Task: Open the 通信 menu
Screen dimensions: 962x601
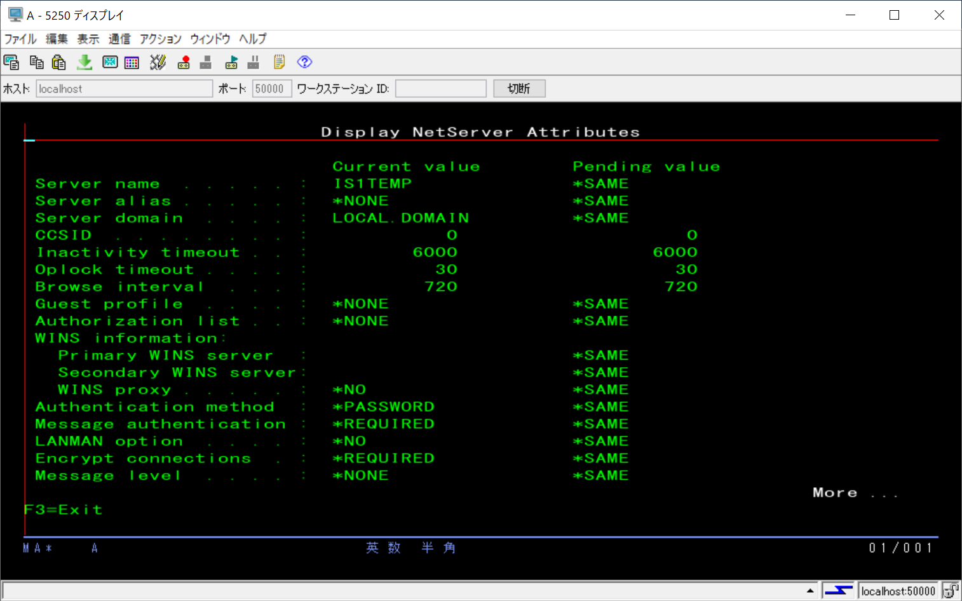Action: 119,39
